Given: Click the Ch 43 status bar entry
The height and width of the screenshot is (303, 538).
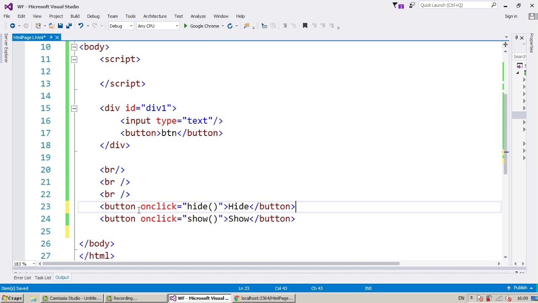Looking at the screenshot, I should coord(317,288).
